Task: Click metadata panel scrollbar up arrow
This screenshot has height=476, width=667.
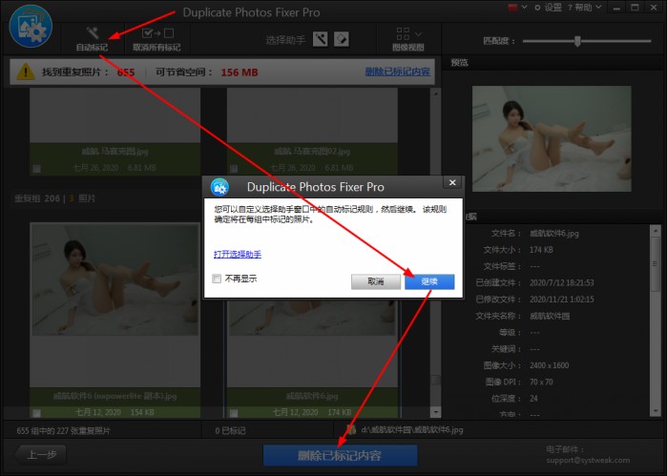Action: tap(656, 231)
